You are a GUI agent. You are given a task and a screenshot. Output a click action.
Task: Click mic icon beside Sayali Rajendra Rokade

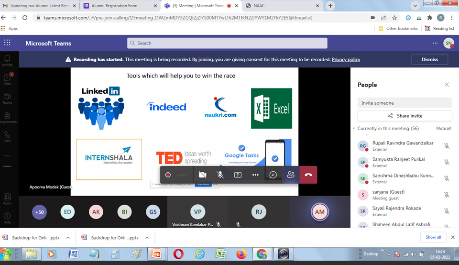(447, 211)
